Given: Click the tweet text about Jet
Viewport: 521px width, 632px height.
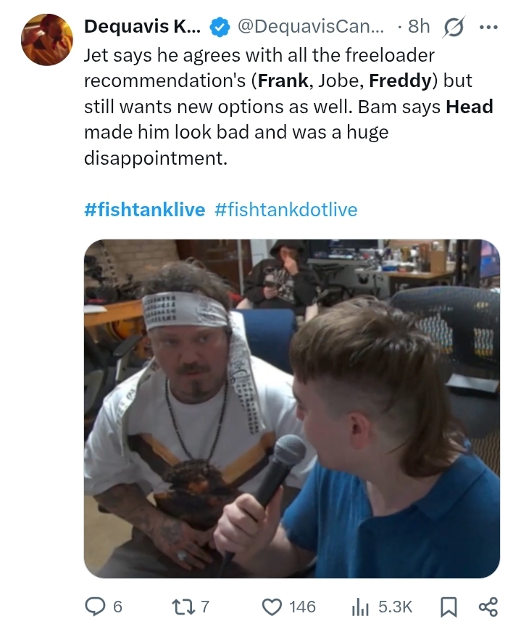Looking at the screenshot, I should (288, 107).
